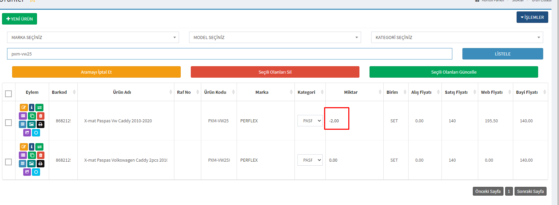Click the Seçili Olanları Güncelle button
The image size is (559, 205).
pos(453,72)
